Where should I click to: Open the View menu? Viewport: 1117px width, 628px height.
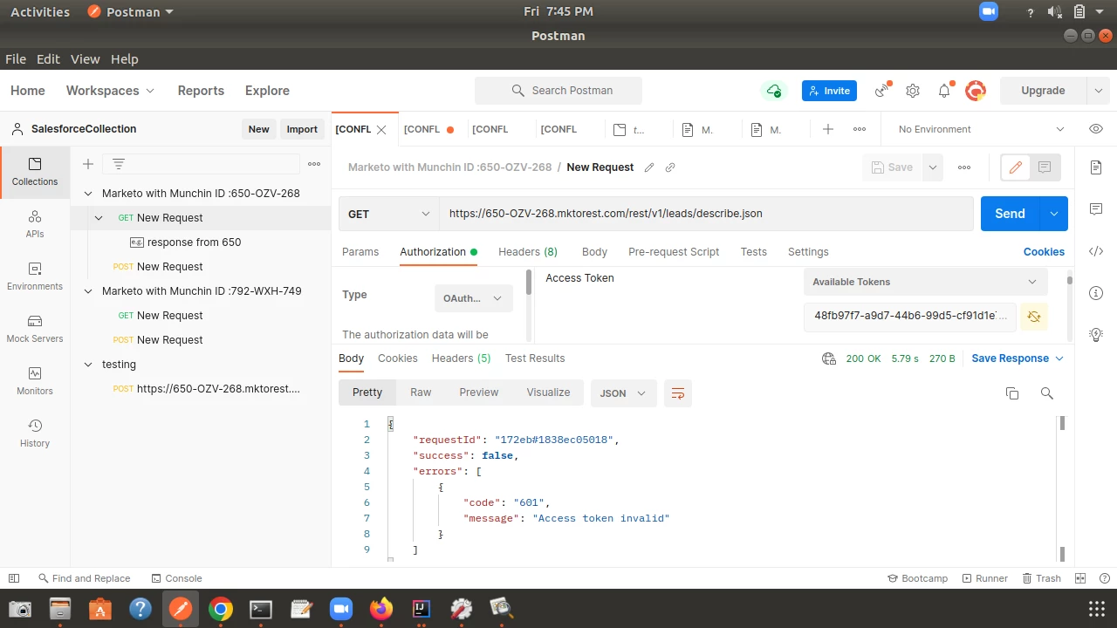[x=85, y=59]
